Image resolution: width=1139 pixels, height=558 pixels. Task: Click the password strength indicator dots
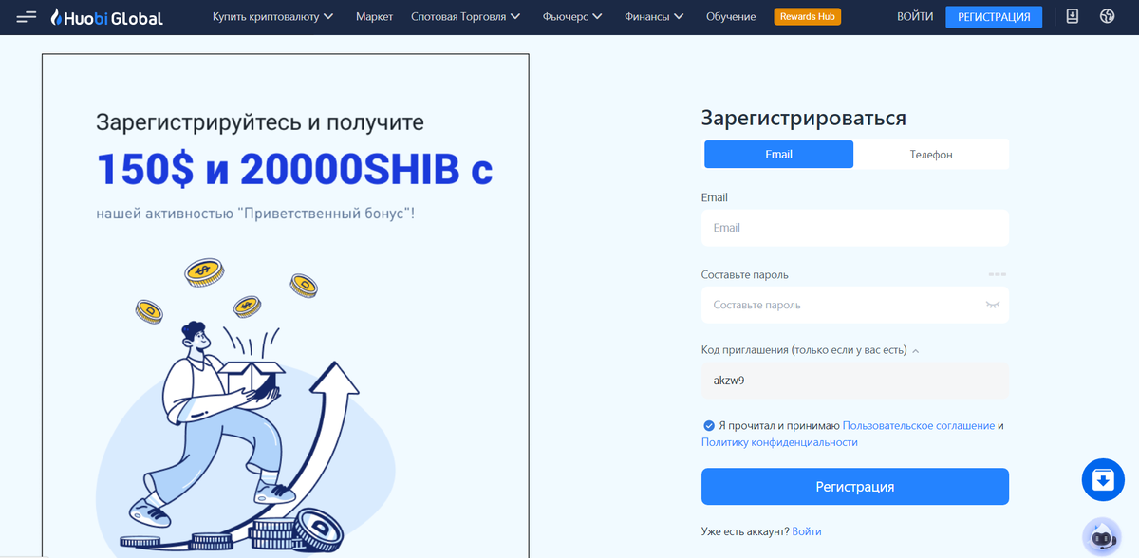pos(997,274)
